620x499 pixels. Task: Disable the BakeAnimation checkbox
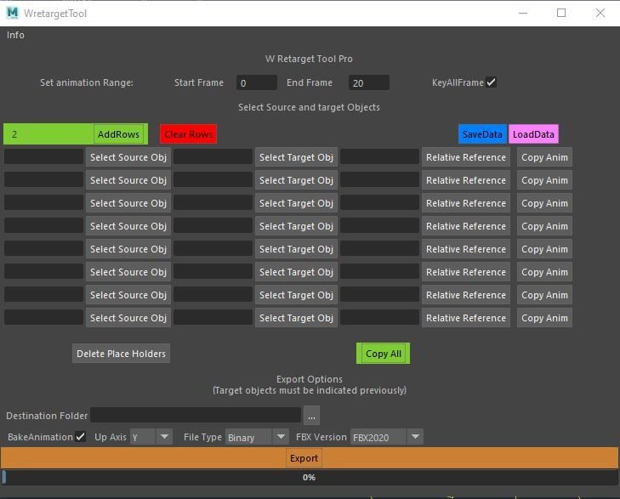click(80, 437)
